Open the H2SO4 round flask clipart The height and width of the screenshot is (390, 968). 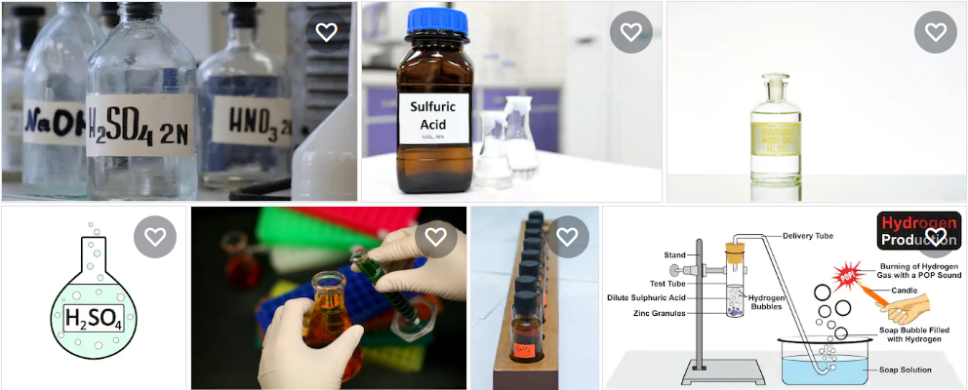(94, 298)
